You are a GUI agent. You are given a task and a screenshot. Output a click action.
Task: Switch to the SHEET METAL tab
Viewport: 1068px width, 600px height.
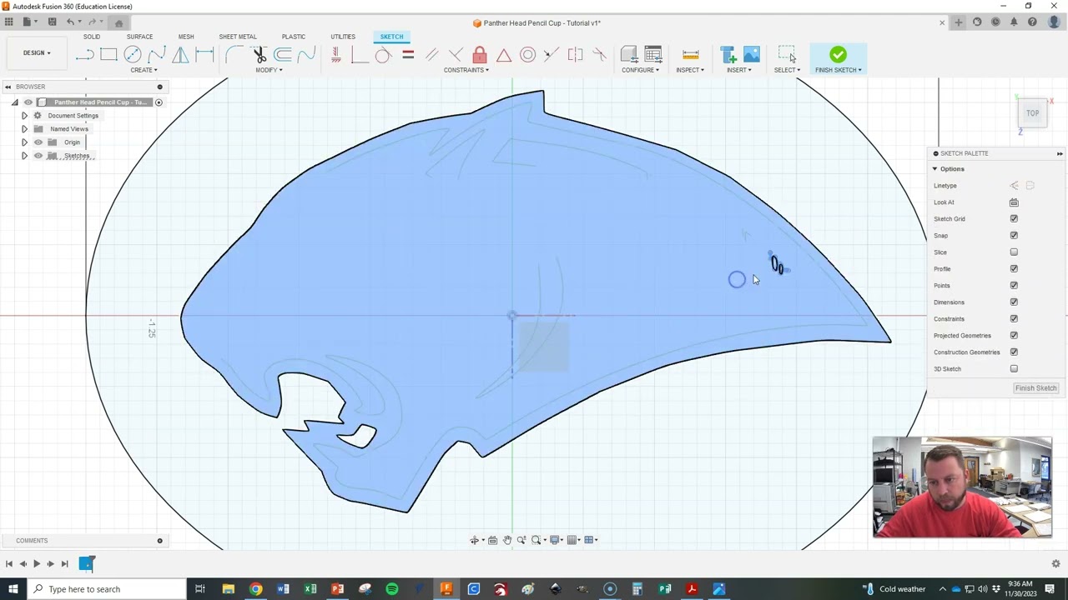[238, 37]
